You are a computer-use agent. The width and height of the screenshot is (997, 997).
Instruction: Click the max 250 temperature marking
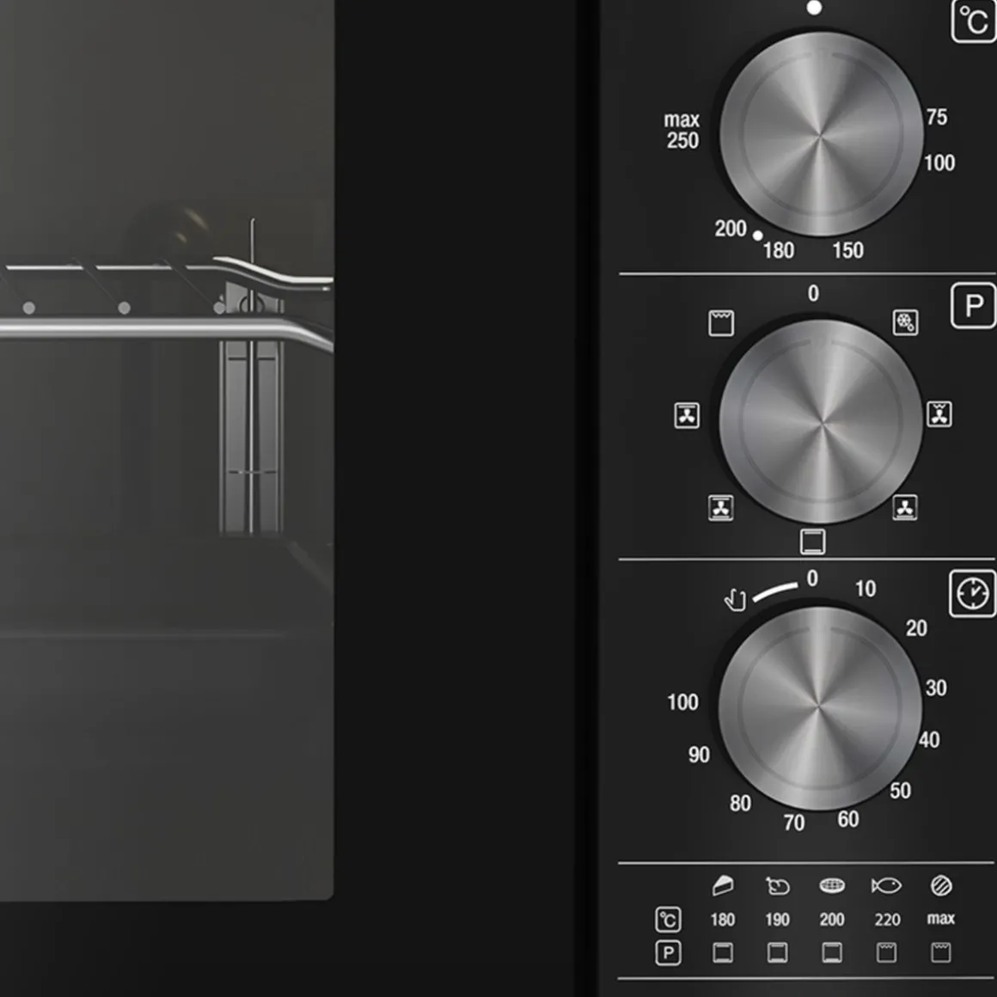[x=682, y=131]
